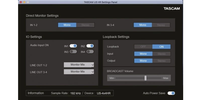The height and width of the screenshot is (100, 201).
Task: Click the TASCAM logo
Action: (x=172, y=8)
